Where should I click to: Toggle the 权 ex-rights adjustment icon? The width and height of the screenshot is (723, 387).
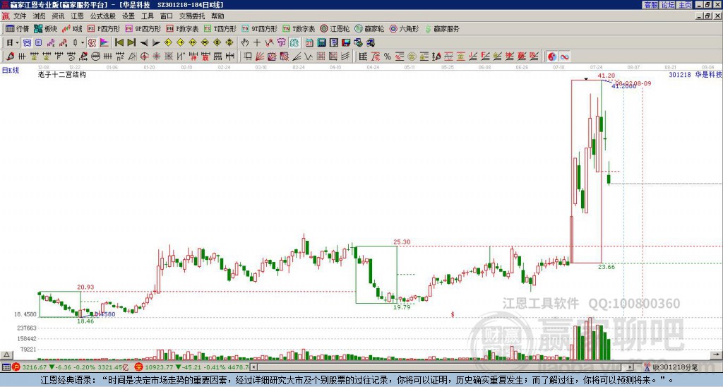click(x=92, y=43)
